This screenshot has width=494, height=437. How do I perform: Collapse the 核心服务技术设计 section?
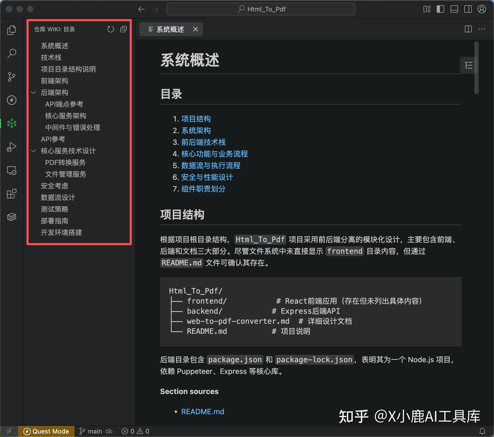pos(33,151)
